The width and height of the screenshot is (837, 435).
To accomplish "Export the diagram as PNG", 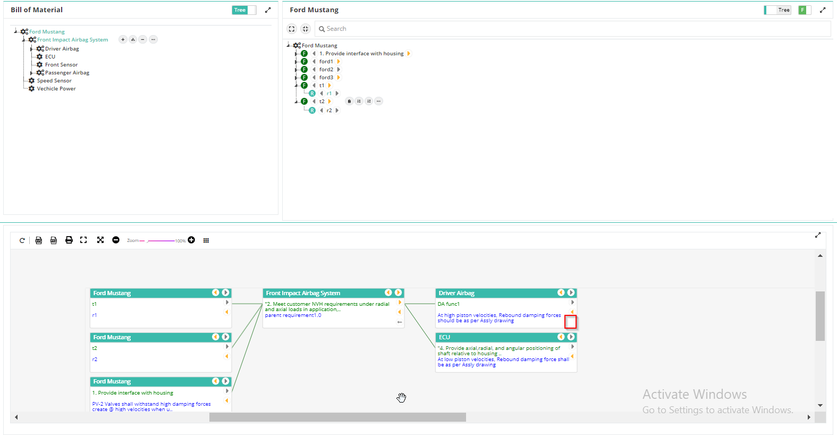I will coord(54,240).
